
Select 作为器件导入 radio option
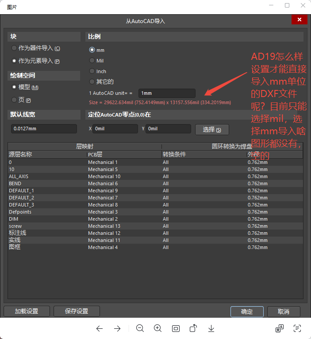click(14, 48)
